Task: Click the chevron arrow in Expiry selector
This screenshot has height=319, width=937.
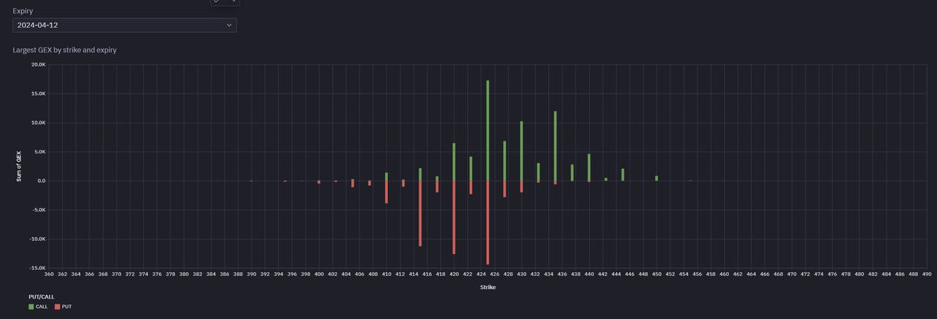Action: point(229,25)
